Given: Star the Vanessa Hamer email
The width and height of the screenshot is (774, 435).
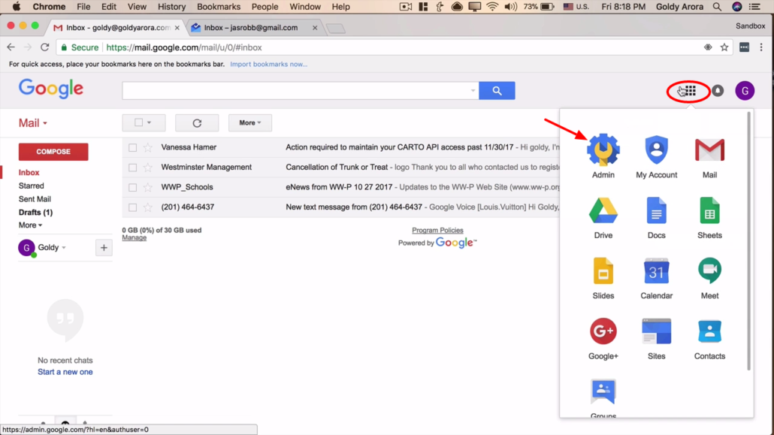Looking at the screenshot, I should [x=147, y=147].
